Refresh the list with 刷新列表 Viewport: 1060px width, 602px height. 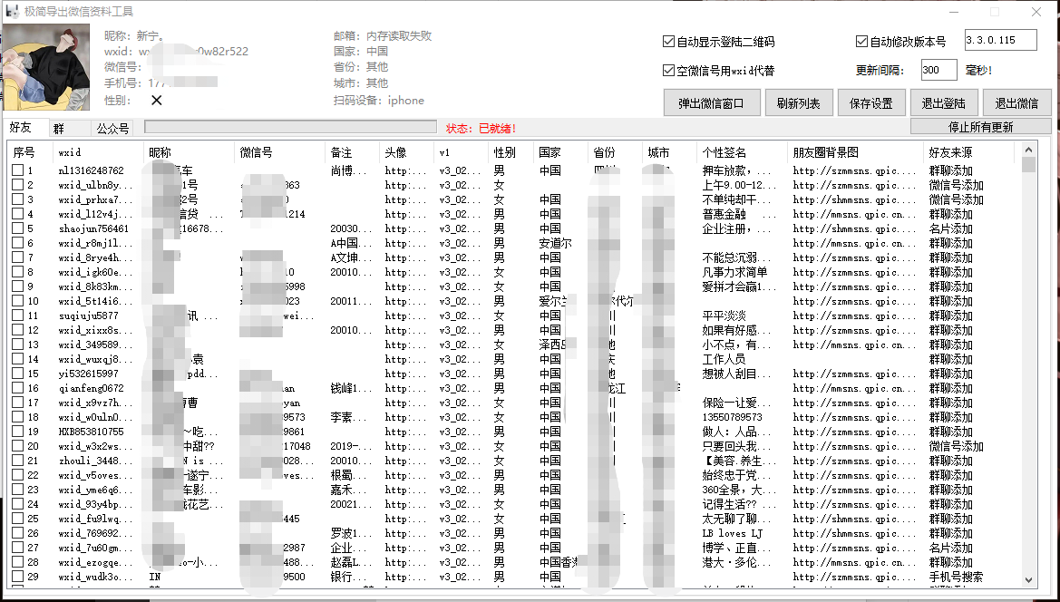(x=798, y=103)
